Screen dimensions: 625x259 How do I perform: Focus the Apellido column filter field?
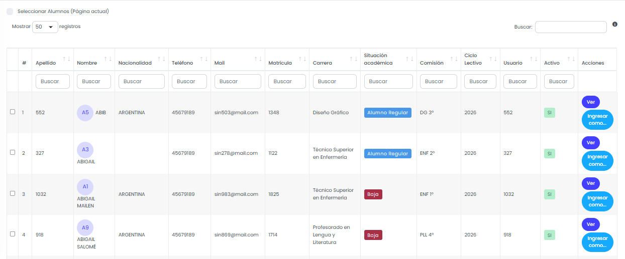53,81
